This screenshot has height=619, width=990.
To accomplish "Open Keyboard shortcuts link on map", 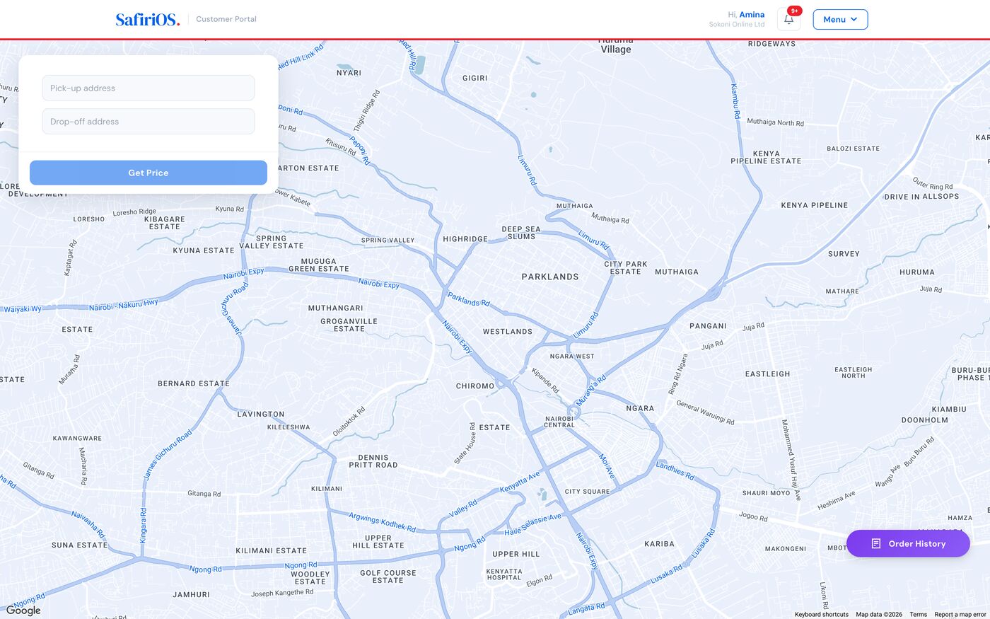I will pos(821,614).
